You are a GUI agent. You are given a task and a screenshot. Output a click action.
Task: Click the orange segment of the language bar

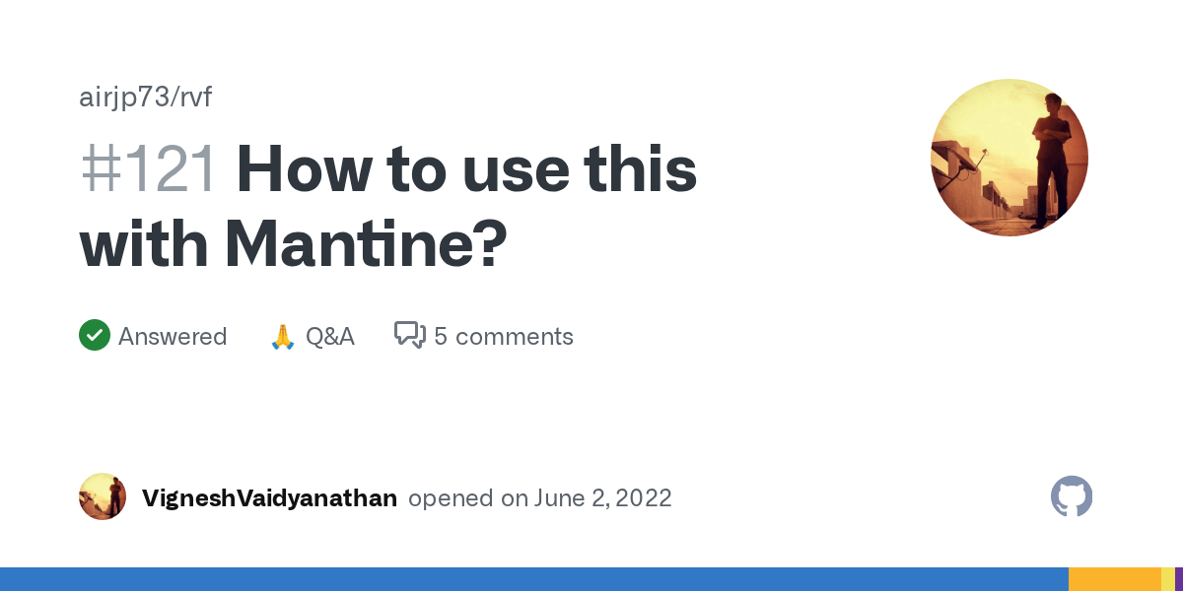[x=1115, y=579]
